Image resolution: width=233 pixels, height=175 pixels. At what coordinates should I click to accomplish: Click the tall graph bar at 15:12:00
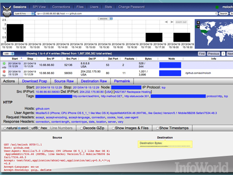point(15,33)
